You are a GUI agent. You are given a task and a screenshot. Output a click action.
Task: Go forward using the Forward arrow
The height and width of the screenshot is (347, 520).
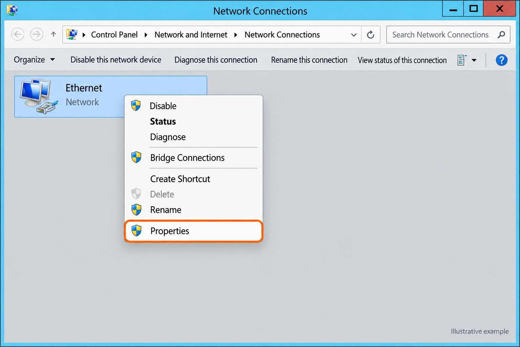click(x=37, y=34)
